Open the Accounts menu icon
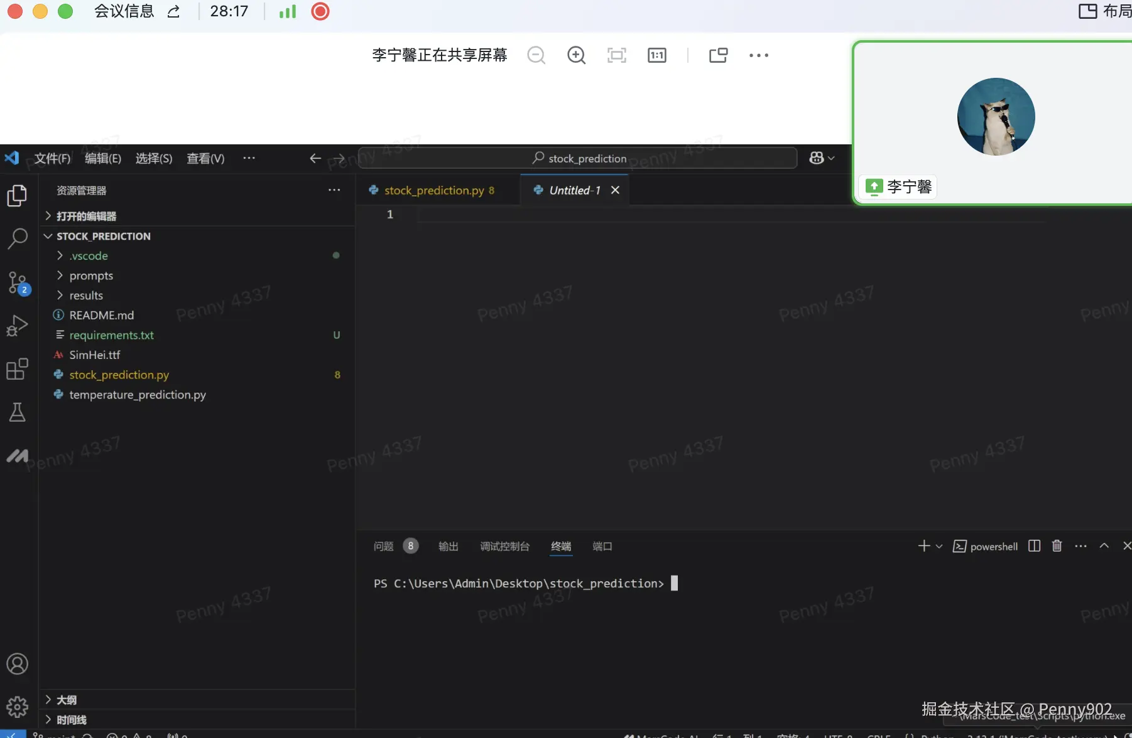Viewport: 1132px width, 738px height. coord(17,664)
